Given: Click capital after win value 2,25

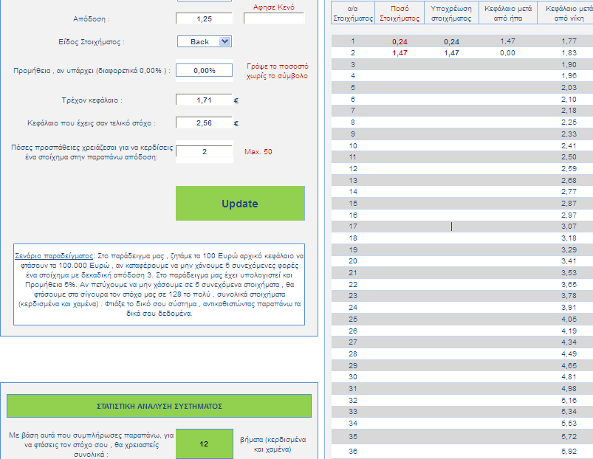Looking at the screenshot, I should click(x=569, y=122).
